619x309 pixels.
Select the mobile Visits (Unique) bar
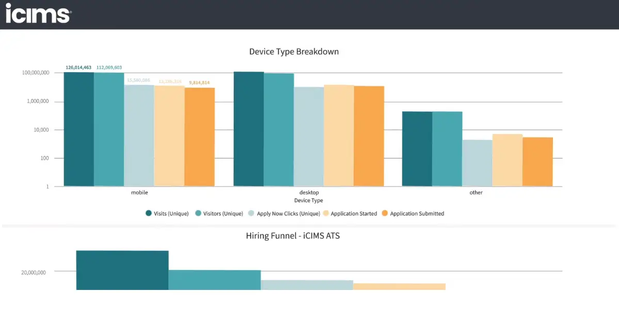click(x=79, y=129)
